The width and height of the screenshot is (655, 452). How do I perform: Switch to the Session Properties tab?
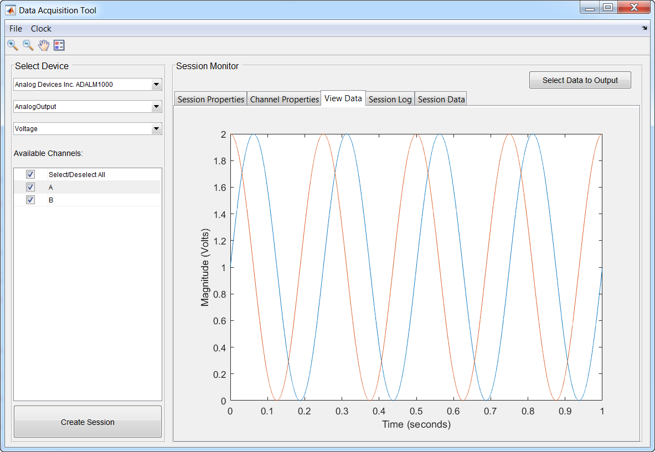point(210,100)
